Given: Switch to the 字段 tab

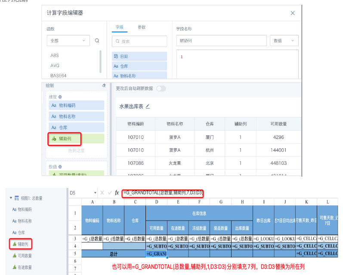Looking at the screenshot, I should coord(120,27).
